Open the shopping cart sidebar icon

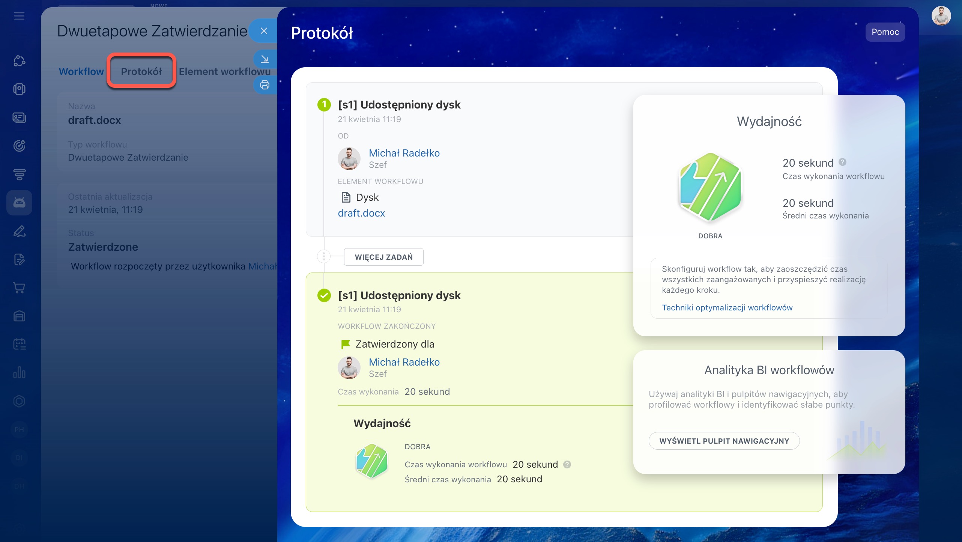(19, 288)
